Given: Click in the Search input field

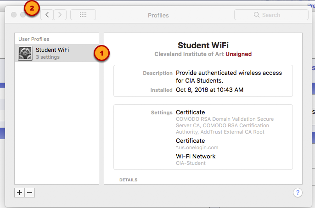Looking at the screenshot, I should (271, 15).
